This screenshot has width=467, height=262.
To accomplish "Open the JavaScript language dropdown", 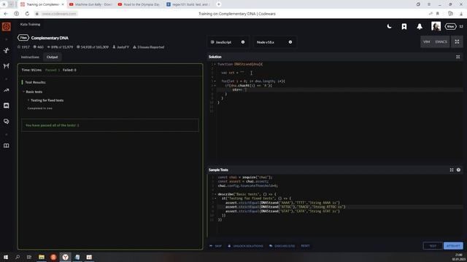I will click(x=228, y=42).
